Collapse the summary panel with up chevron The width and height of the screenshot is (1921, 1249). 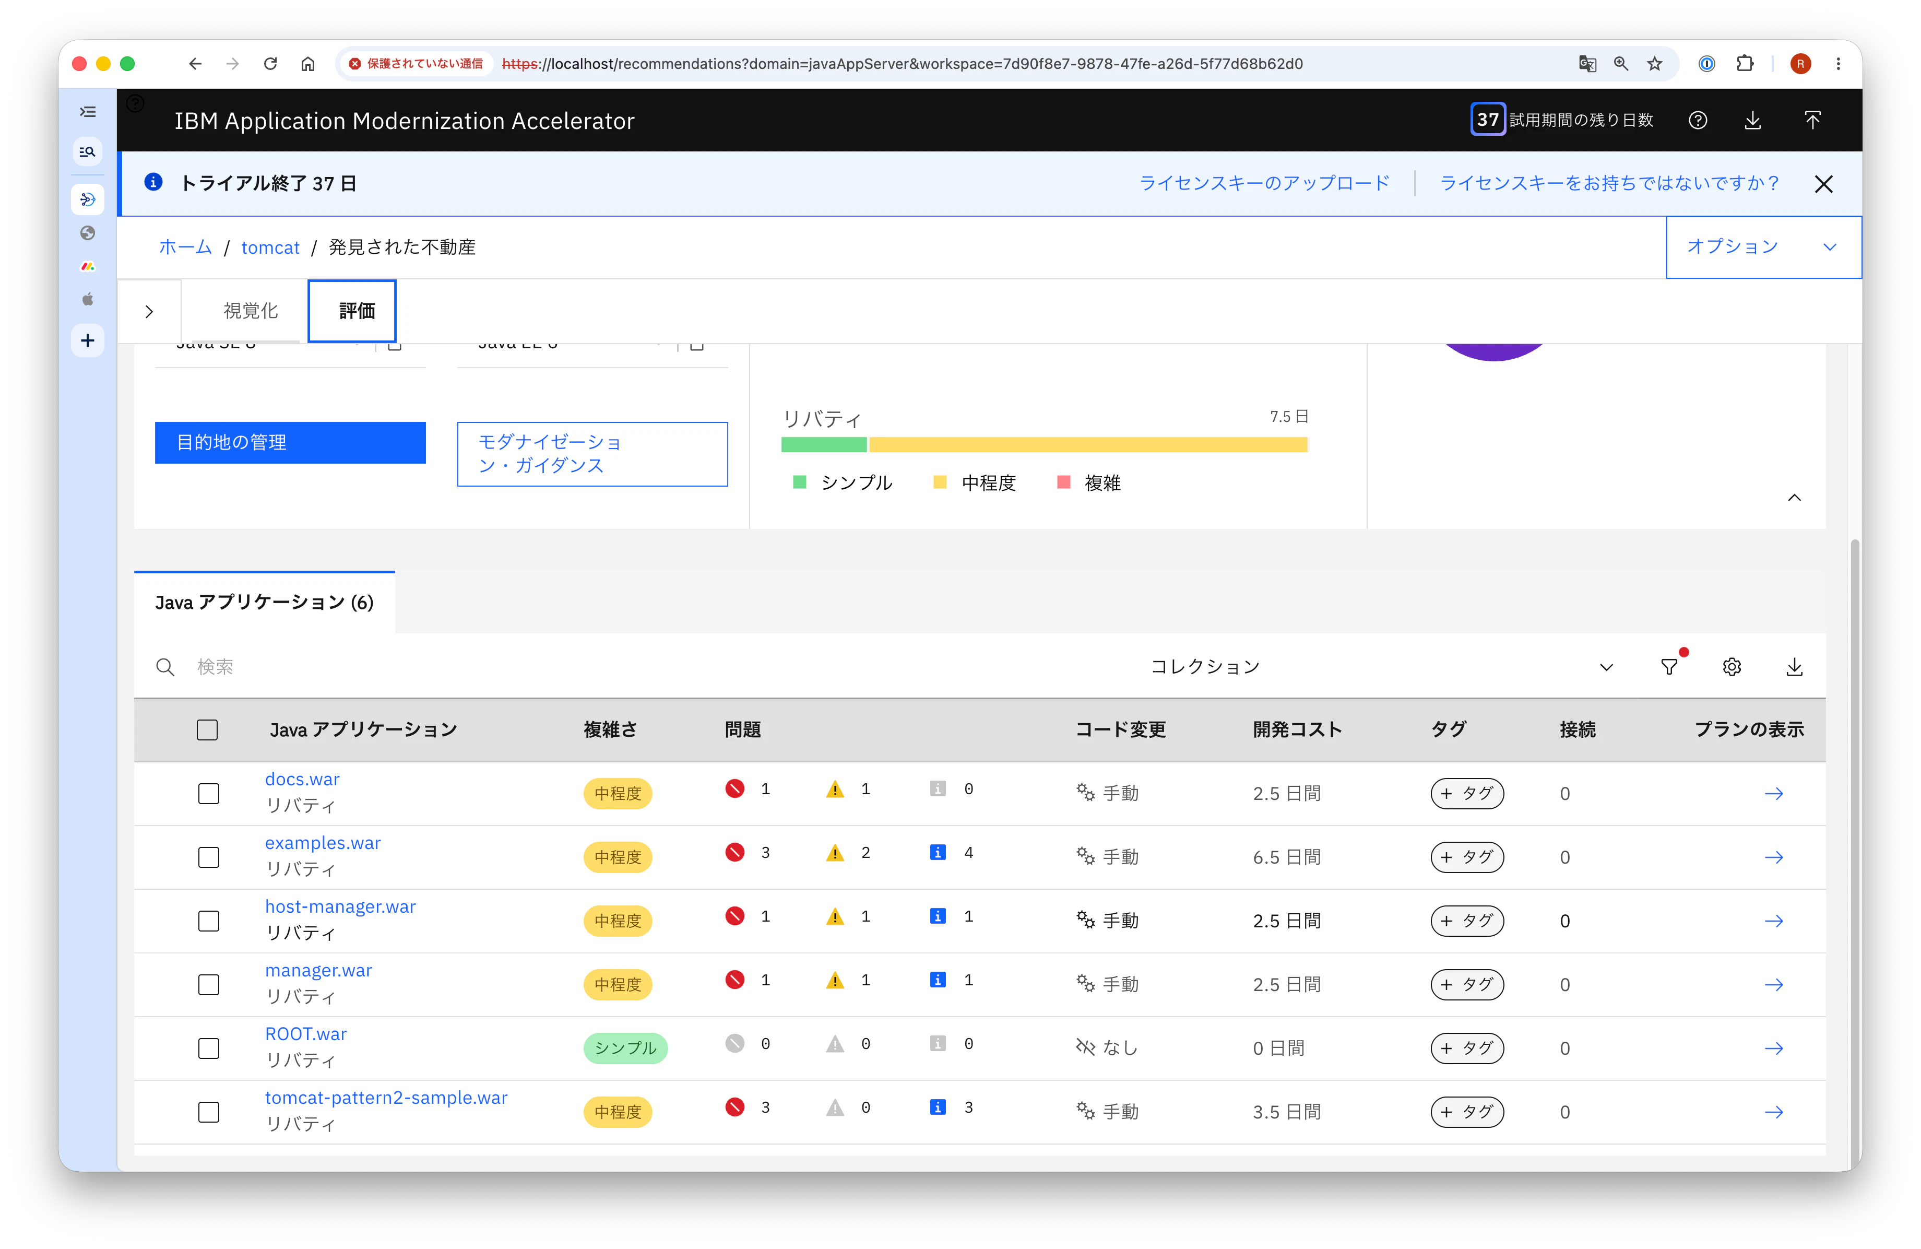point(1794,497)
